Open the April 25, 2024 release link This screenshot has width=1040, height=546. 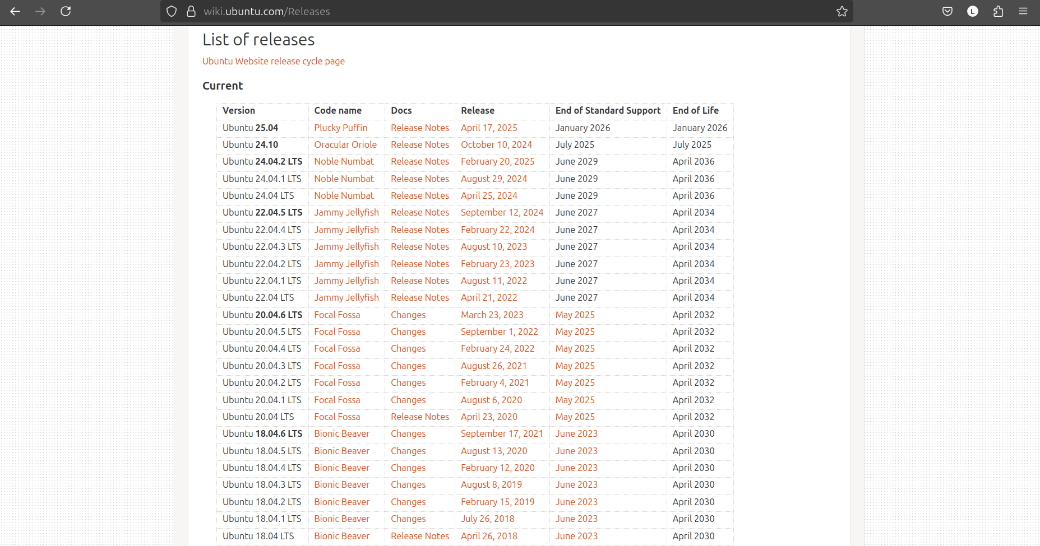(489, 195)
